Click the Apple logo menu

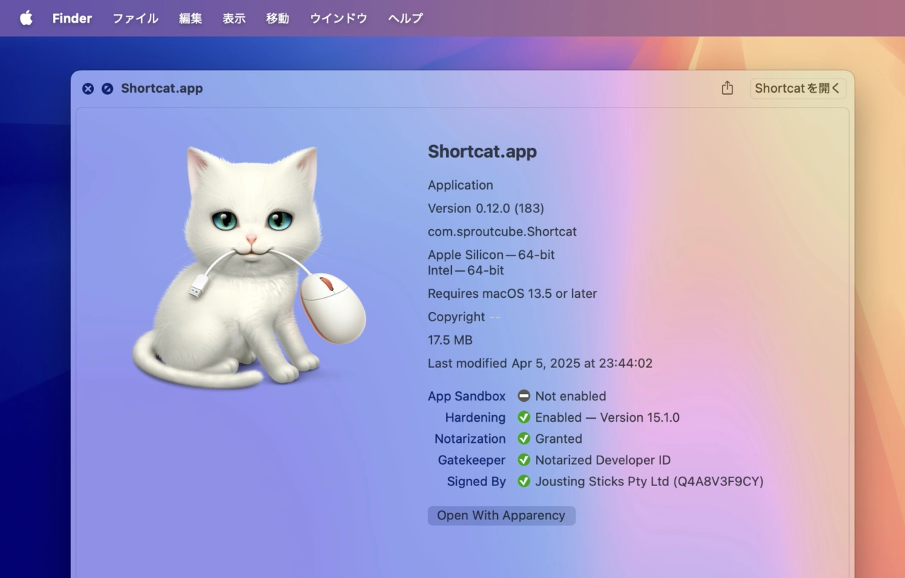tap(26, 18)
